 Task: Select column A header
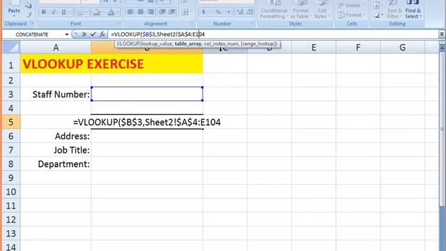pos(56,47)
